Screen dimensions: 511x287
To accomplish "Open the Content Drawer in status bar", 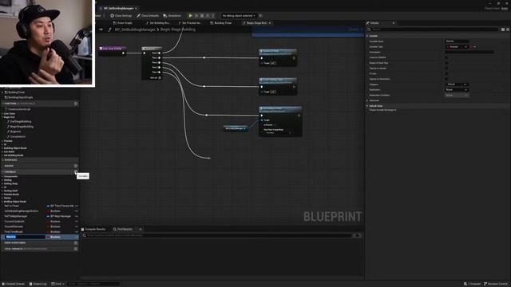I will tap(14, 284).
